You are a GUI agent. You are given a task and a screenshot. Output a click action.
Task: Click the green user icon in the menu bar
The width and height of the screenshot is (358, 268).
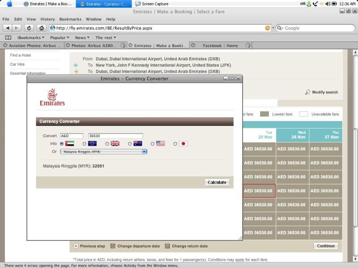click(x=309, y=4)
